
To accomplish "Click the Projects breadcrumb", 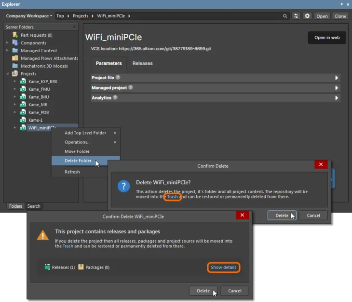I will point(81,16).
